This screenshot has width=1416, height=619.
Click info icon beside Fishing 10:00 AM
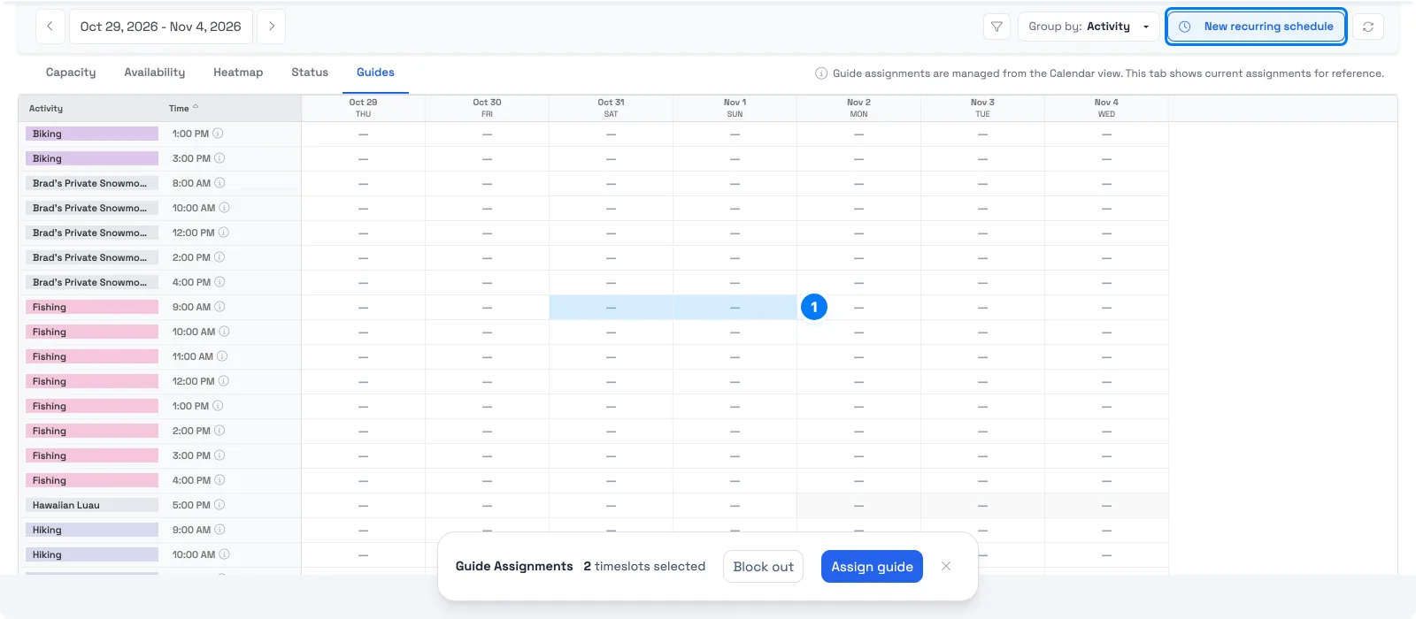click(224, 332)
